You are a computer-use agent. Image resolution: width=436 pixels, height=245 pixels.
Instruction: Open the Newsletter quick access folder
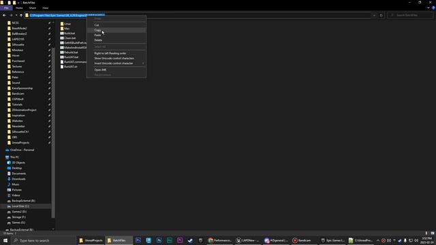(18, 127)
